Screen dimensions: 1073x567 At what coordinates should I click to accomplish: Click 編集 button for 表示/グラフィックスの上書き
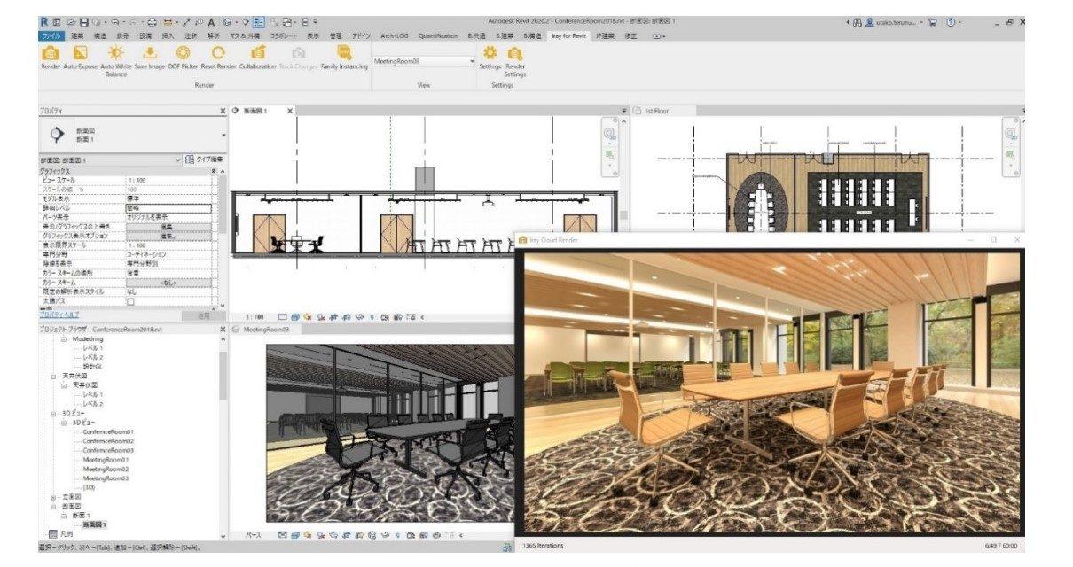(168, 227)
